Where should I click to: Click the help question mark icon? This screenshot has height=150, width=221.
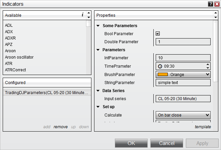(x=210, y=4)
